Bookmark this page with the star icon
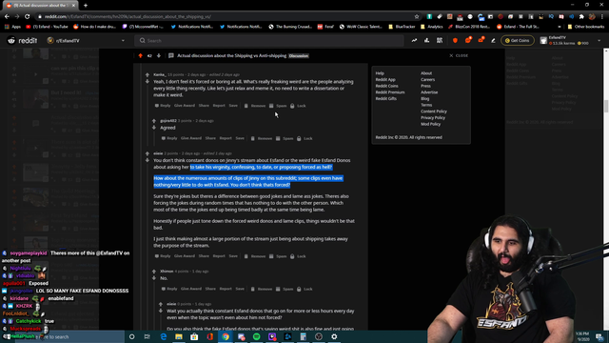The image size is (609, 343). [x=417, y=17]
